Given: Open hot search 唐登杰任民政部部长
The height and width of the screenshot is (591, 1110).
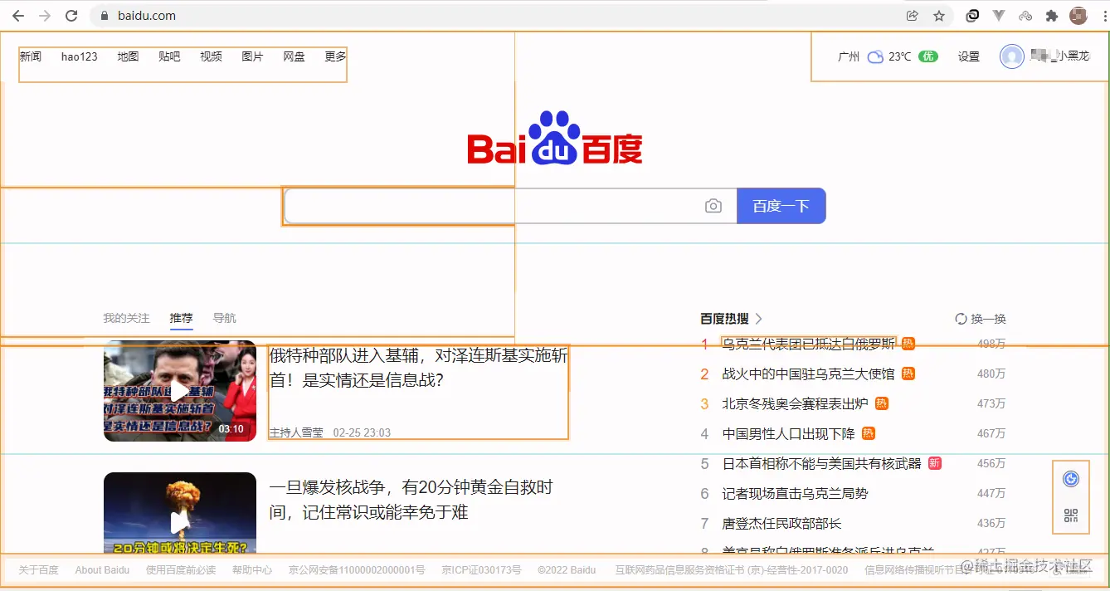Looking at the screenshot, I should pyautogui.click(x=782, y=523).
